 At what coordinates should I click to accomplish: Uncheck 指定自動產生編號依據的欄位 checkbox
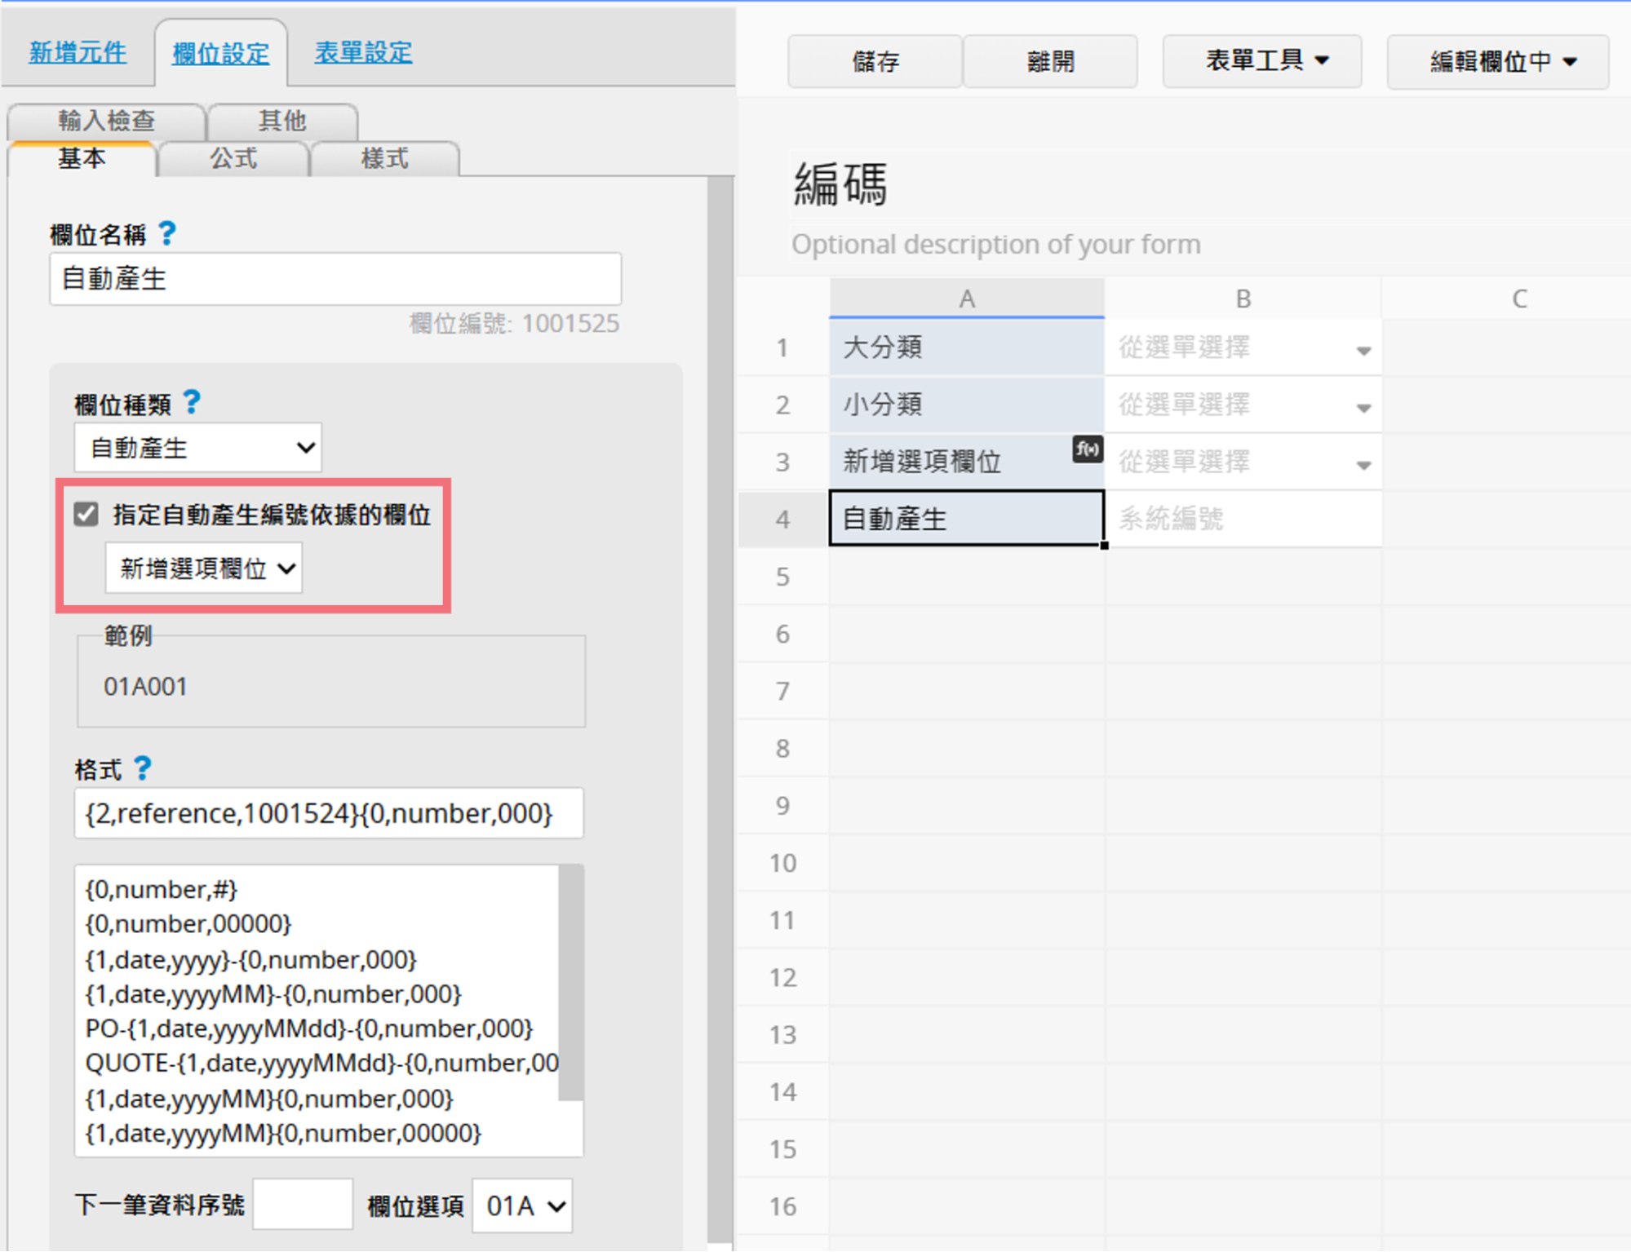click(x=86, y=514)
